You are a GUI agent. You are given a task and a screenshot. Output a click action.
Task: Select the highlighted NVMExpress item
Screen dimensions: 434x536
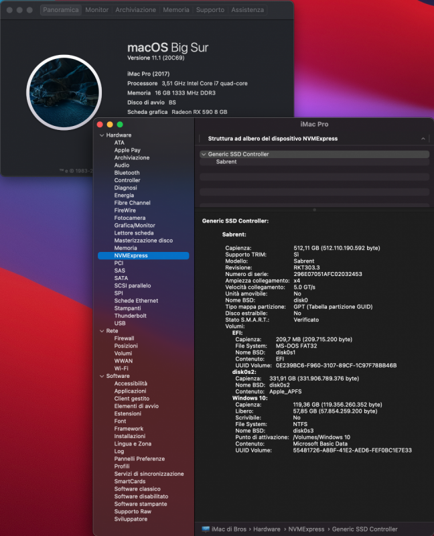pos(143,255)
